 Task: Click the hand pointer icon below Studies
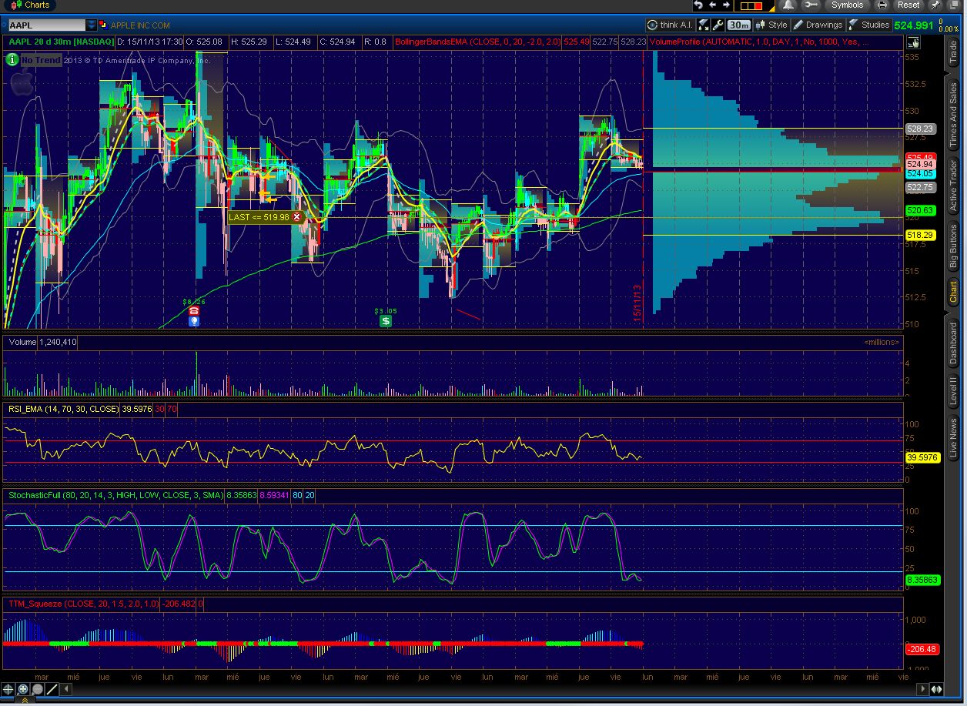tap(912, 42)
